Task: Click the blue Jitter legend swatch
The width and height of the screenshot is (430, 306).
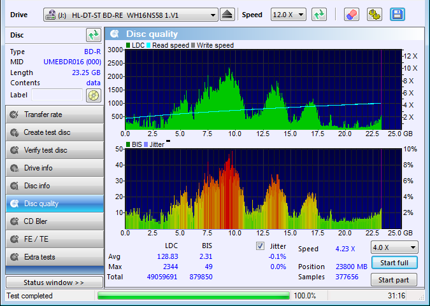Action: click(x=146, y=144)
